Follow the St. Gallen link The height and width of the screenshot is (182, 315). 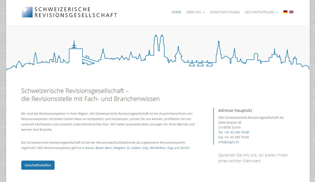pyautogui.click(x=133, y=148)
